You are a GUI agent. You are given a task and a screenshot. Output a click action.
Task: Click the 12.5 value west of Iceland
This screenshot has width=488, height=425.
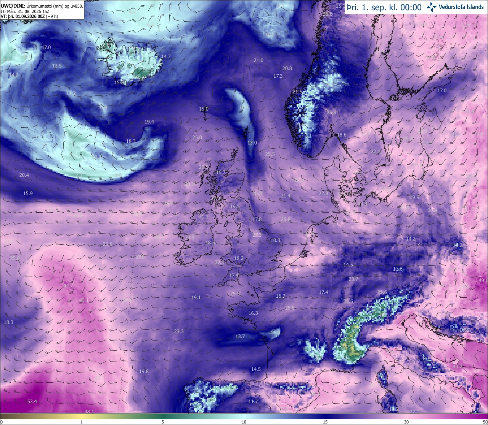coord(57,66)
